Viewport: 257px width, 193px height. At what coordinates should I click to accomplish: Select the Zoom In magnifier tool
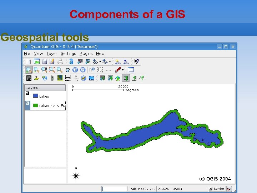(x=29, y=70)
